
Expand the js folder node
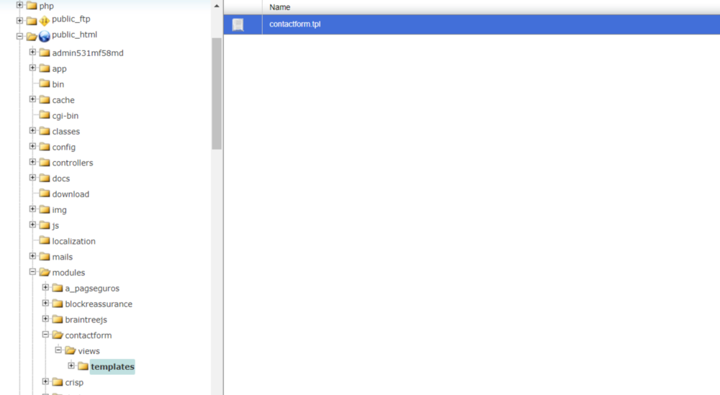pyautogui.click(x=32, y=224)
